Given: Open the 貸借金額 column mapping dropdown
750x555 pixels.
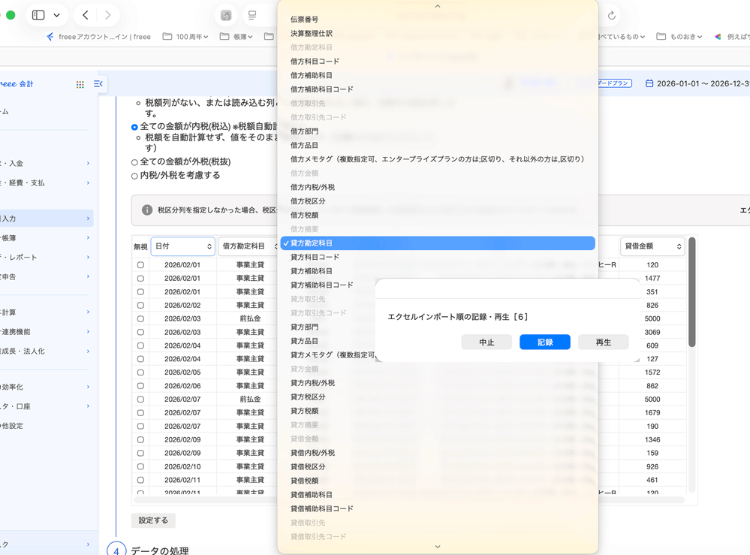Looking at the screenshot, I should 652,246.
